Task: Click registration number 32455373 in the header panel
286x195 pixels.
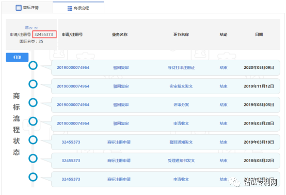Action: tap(44, 34)
